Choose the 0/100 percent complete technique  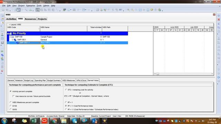coord(10,106)
